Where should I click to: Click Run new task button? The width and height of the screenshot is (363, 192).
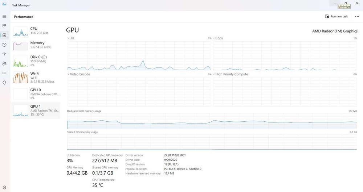[337, 16]
